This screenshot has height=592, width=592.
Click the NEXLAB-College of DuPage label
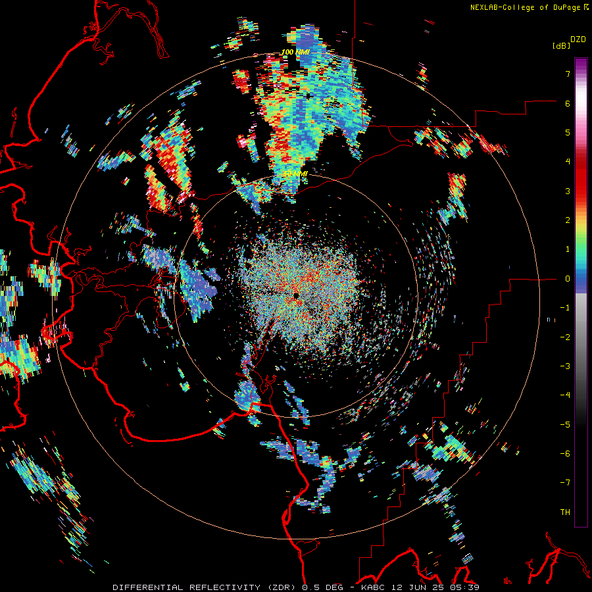click(x=525, y=7)
